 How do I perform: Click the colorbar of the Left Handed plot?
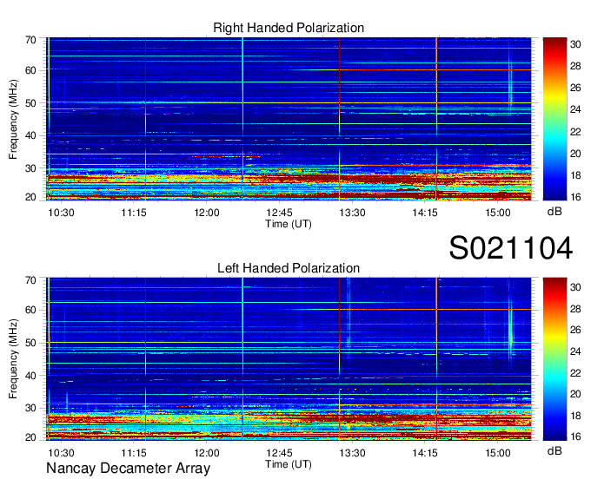coord(554,359)
